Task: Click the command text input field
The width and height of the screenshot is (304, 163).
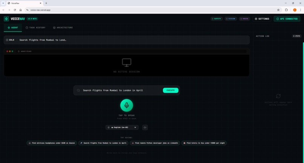Action: click(x=121, y=90)
